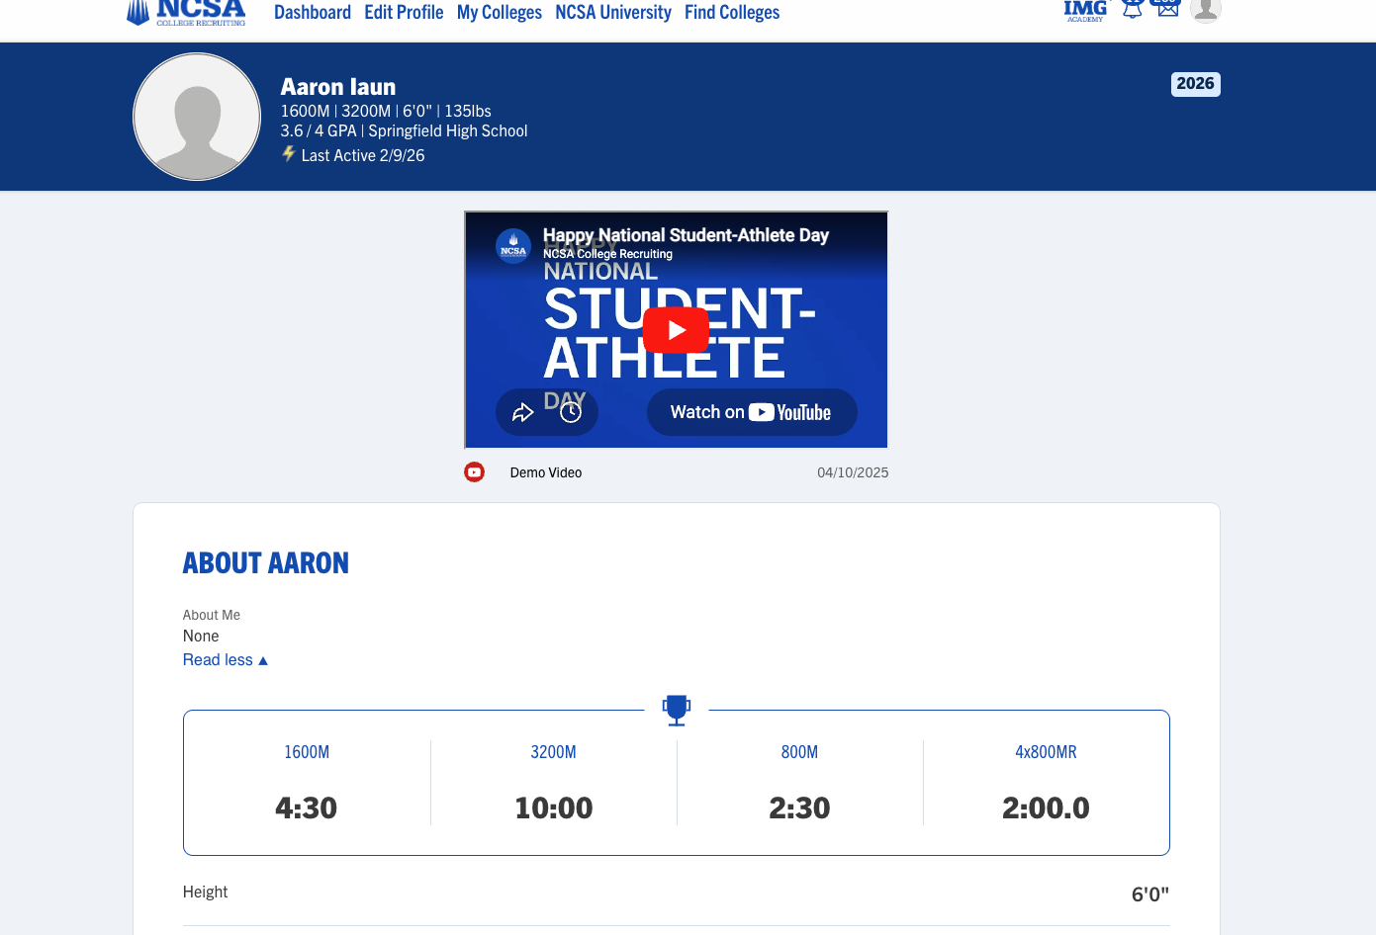
Task: Collapse About Me with Read less
Action: pos(226,660)
